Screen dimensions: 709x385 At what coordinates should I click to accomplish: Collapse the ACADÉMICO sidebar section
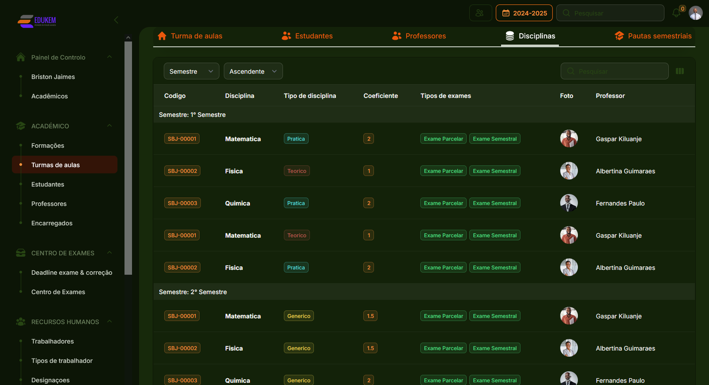pos(109,126)
